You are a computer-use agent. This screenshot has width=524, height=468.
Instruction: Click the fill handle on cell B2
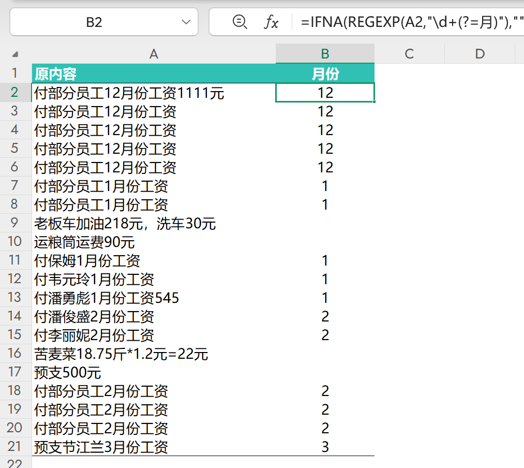374,101
